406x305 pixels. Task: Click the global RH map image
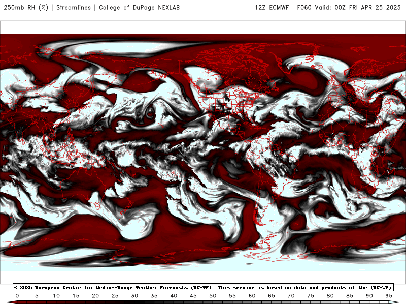point(203,152)
